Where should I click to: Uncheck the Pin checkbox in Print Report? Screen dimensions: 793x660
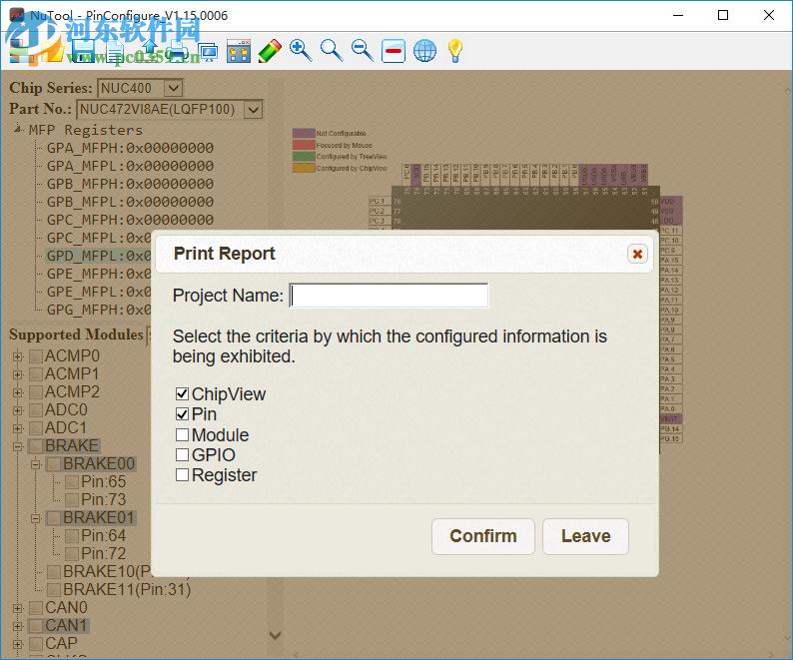coord(182,414)
